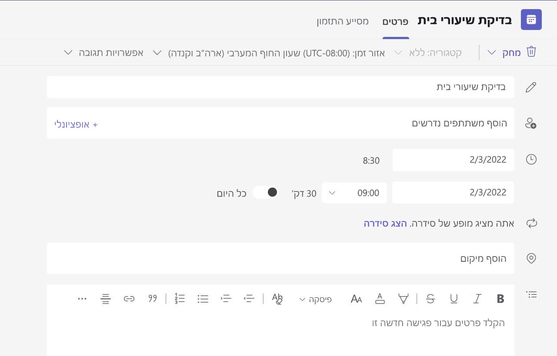This screenshot has height=356, width=557.
Task: Click the location pin icon
Action: tap(531, 258)
